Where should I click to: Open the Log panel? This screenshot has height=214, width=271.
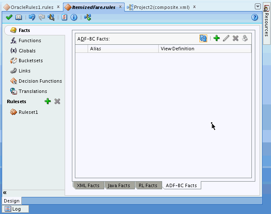pos(15,209)
